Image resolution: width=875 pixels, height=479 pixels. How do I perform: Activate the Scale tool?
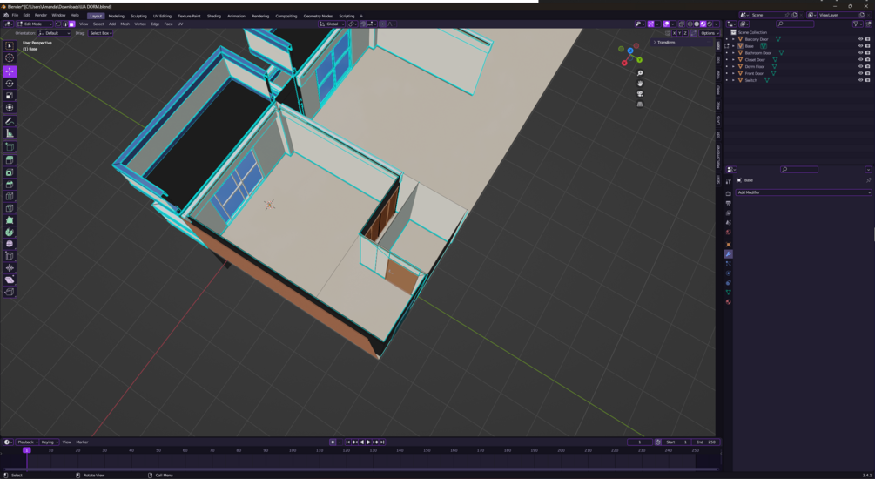coord(10,96)
